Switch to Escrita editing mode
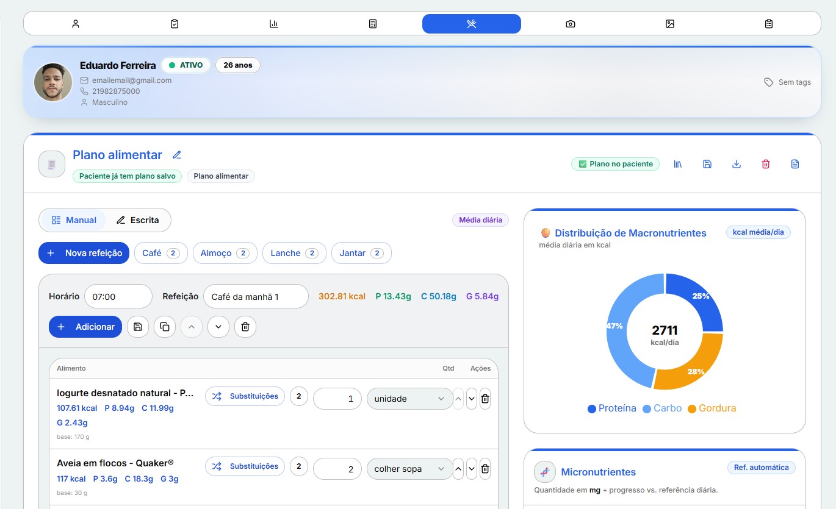Screen dimensions: 836x509 pos(138,220)
